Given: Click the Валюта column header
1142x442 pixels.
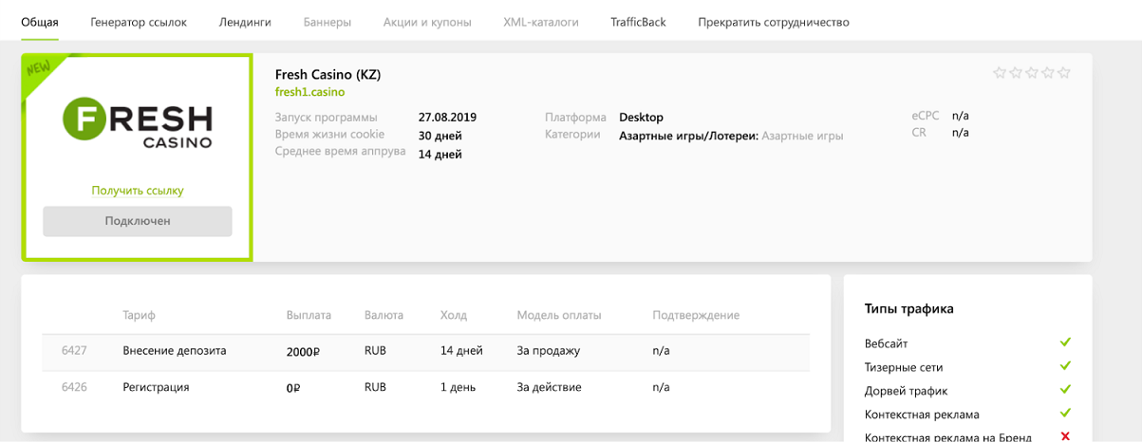Looking at the screenshot, I should coord(384,315).
